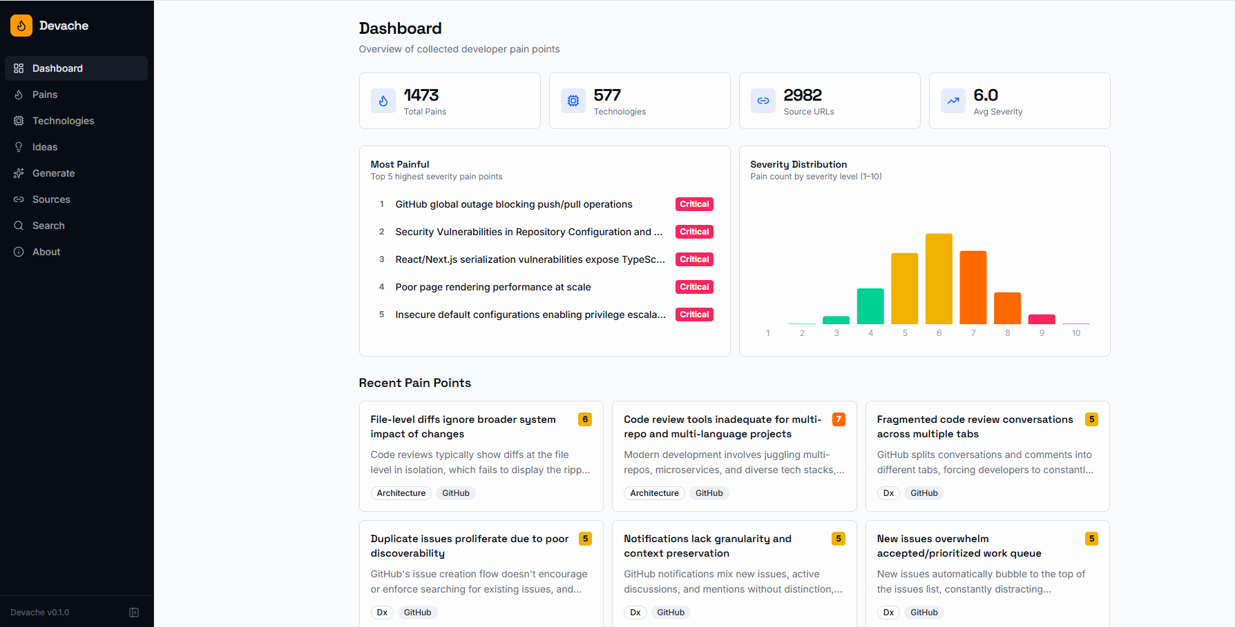Open the Technologies menu item

click(x=77, y=121)
